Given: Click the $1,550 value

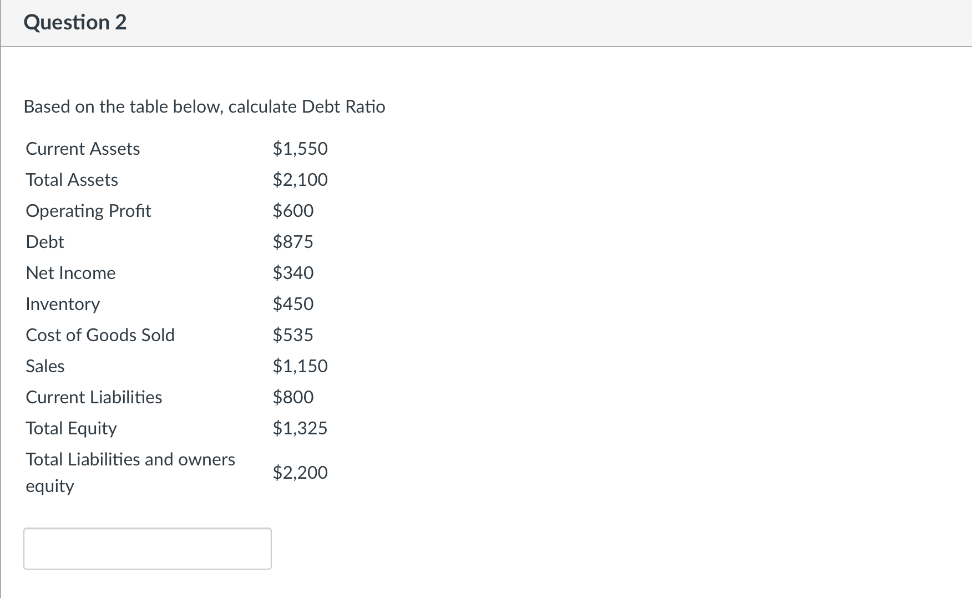Looking at the screenshot, I should click(300, 148).
